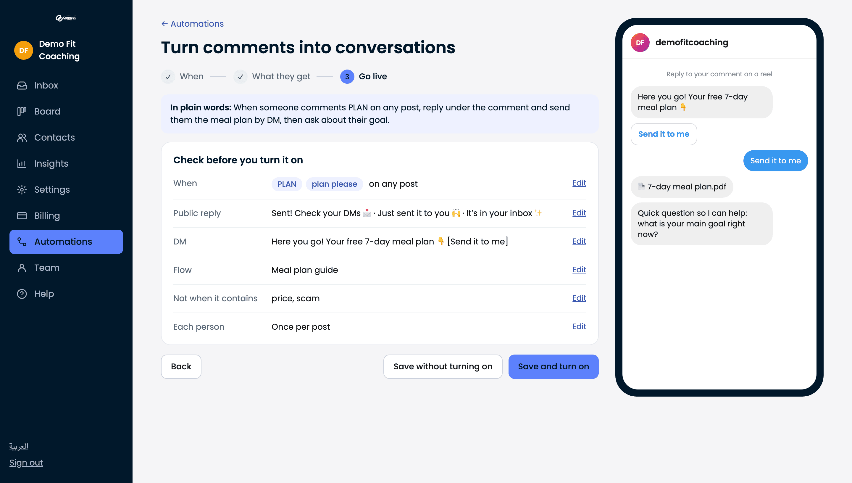
Task: Click the Back button
Action: [181, 367]
